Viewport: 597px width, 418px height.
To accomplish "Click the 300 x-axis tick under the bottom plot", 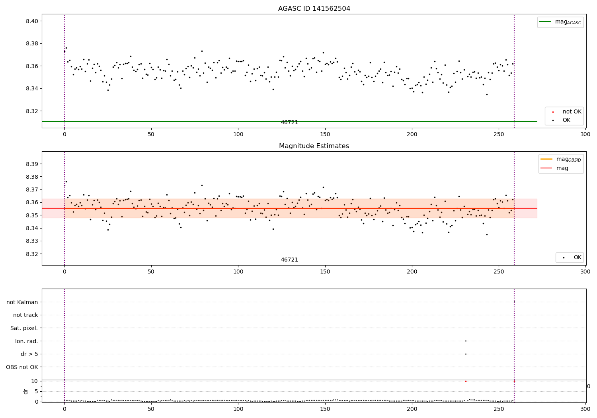I will (585, 409).
